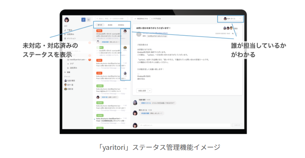Click the viewer avatars beside the subject line

tap(228, 28)
